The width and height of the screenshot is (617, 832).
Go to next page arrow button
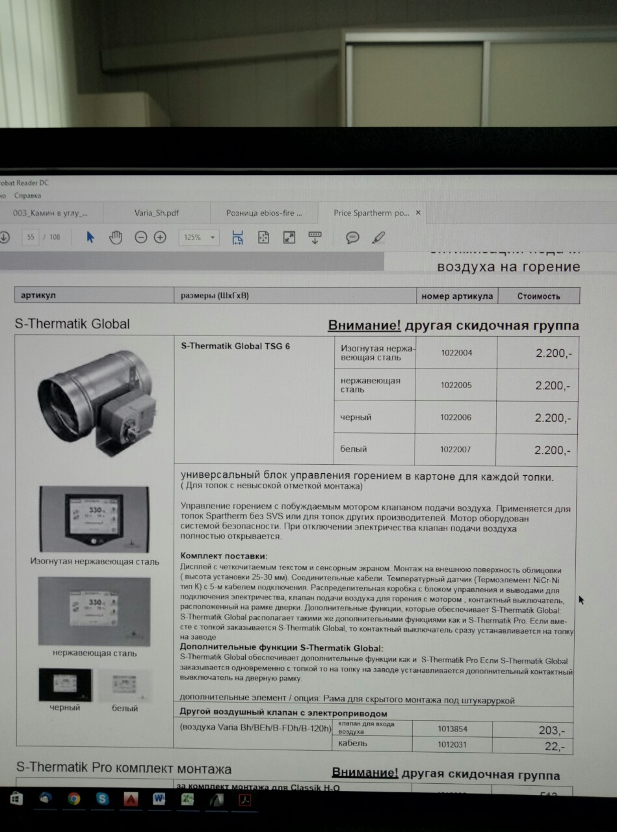[x=4, y=237]
